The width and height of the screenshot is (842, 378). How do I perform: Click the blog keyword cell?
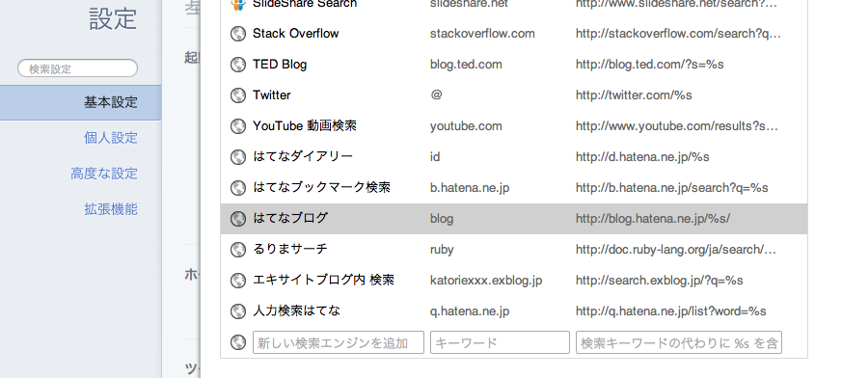[442, 219]
